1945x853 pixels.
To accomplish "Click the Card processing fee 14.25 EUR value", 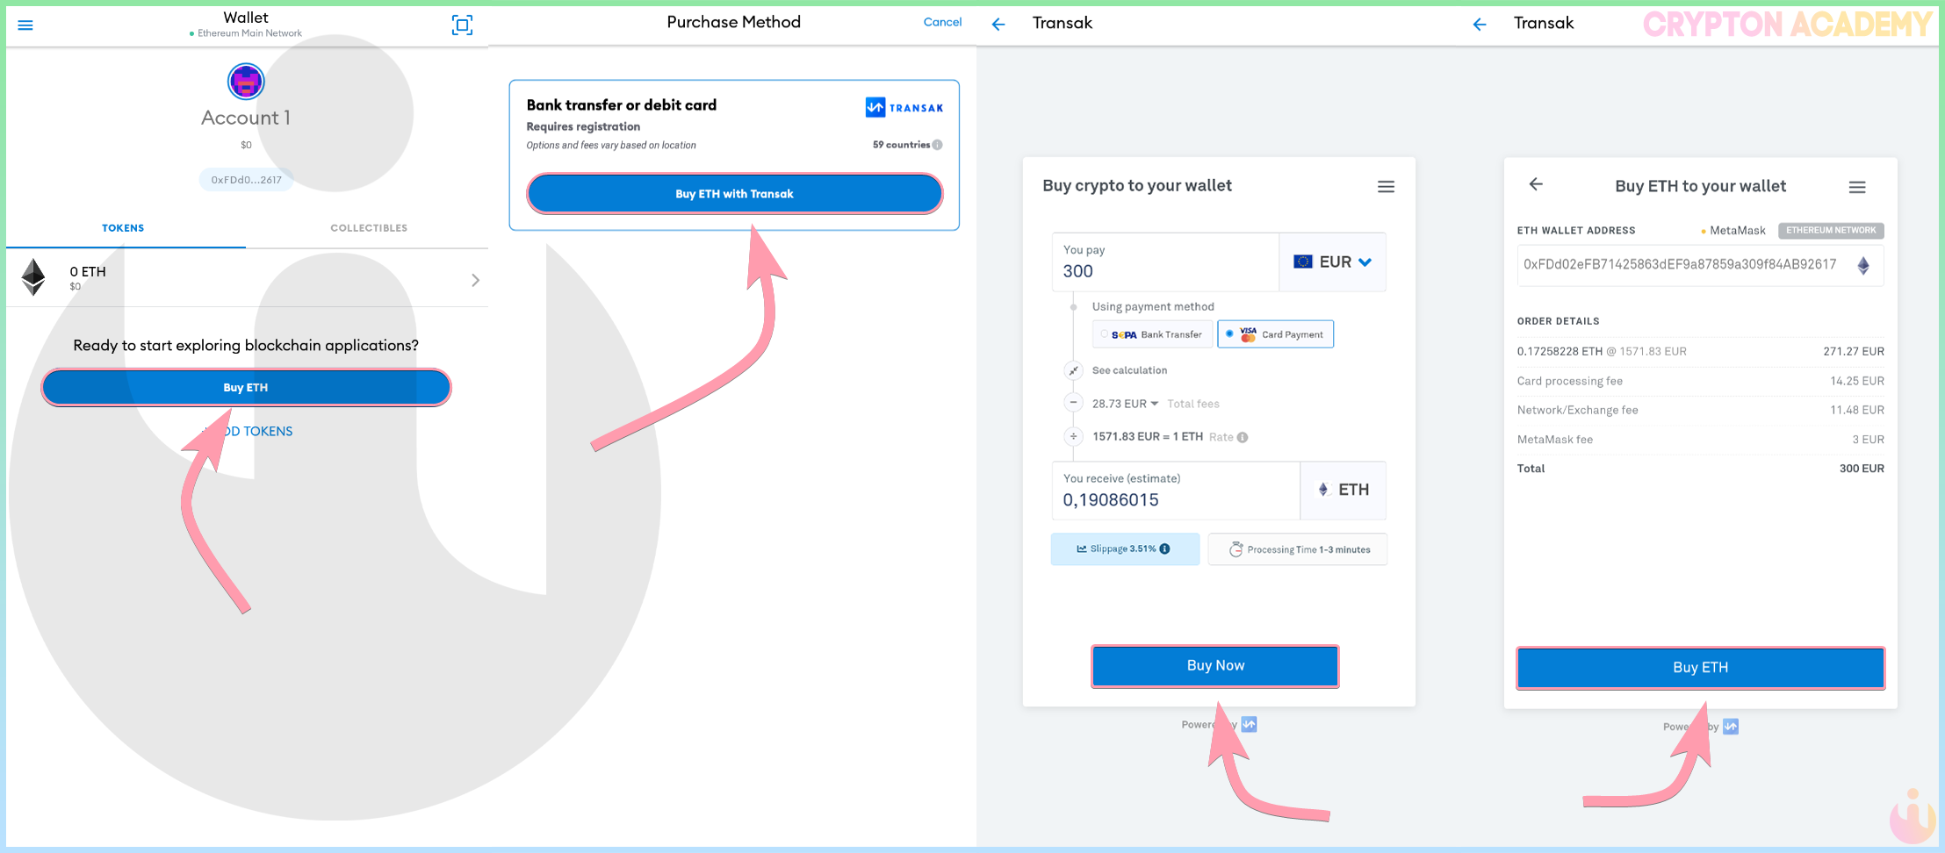I will click(1857, 381).
